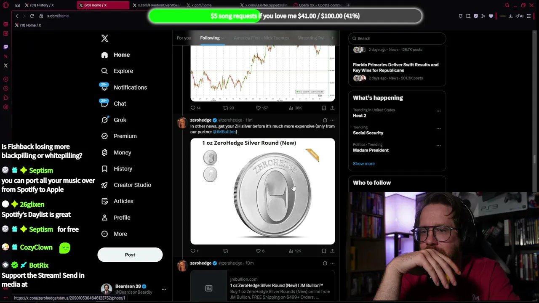Image resolution: width=539 pixels, height=303 pixels.
Task: Open the Home page from the sidebar
Action: [x=116, y=55]
